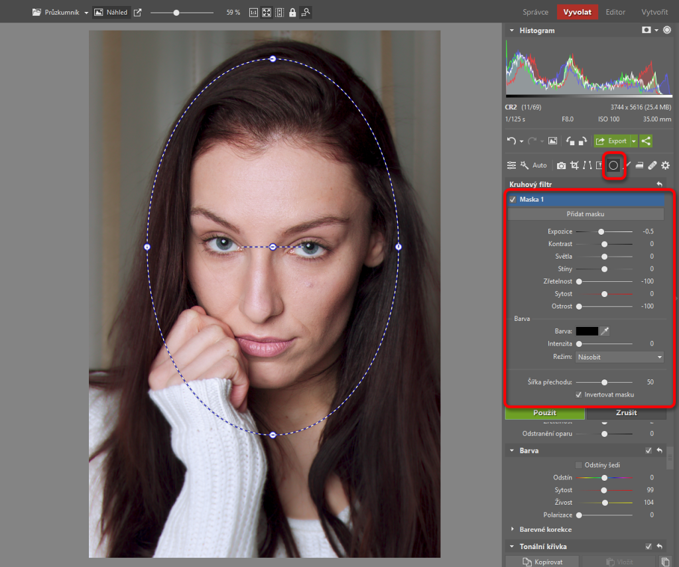Viewport: 679px width, 567px height.
Task: Reset Kruhový filtr with the arrow
Action: [x=660, y=184]
